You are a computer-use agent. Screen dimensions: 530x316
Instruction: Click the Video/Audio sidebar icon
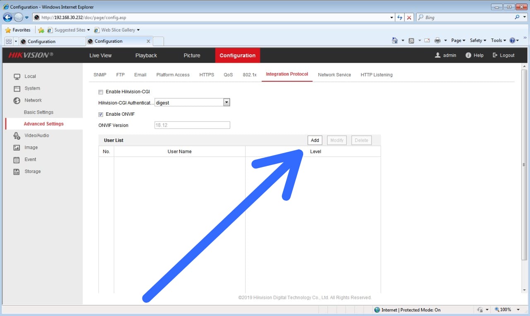tap(17, 136)
